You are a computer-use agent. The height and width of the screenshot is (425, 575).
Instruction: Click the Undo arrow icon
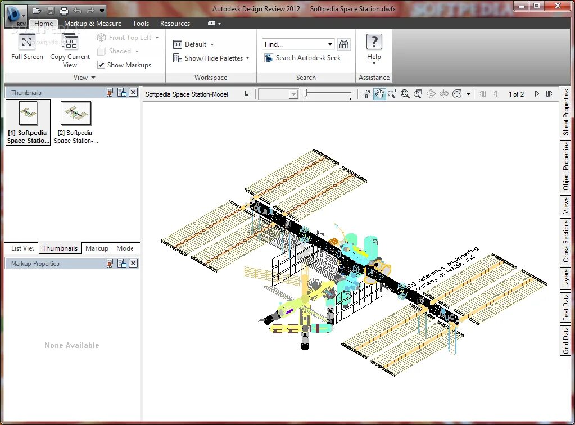[78, 11]
